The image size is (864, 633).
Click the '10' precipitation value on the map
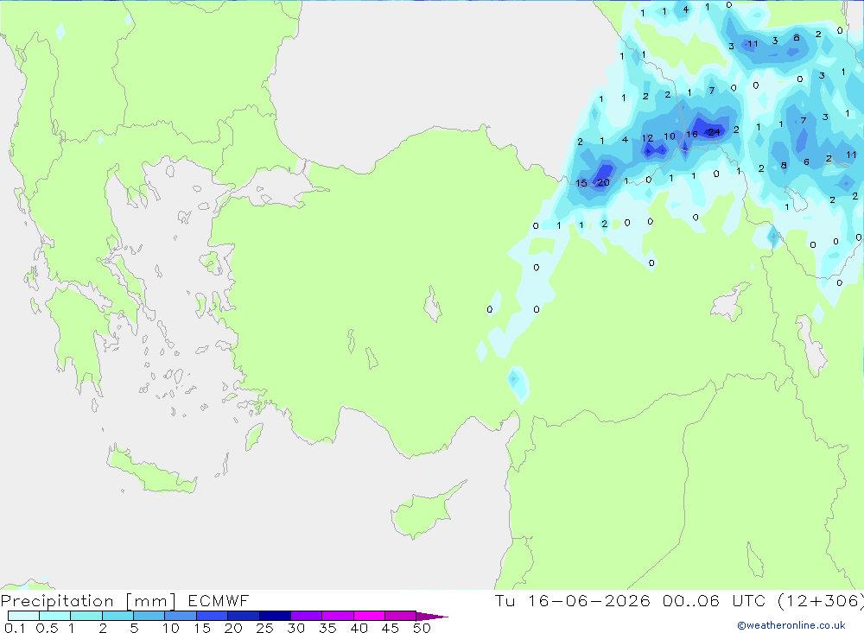[x=670, y=136]
